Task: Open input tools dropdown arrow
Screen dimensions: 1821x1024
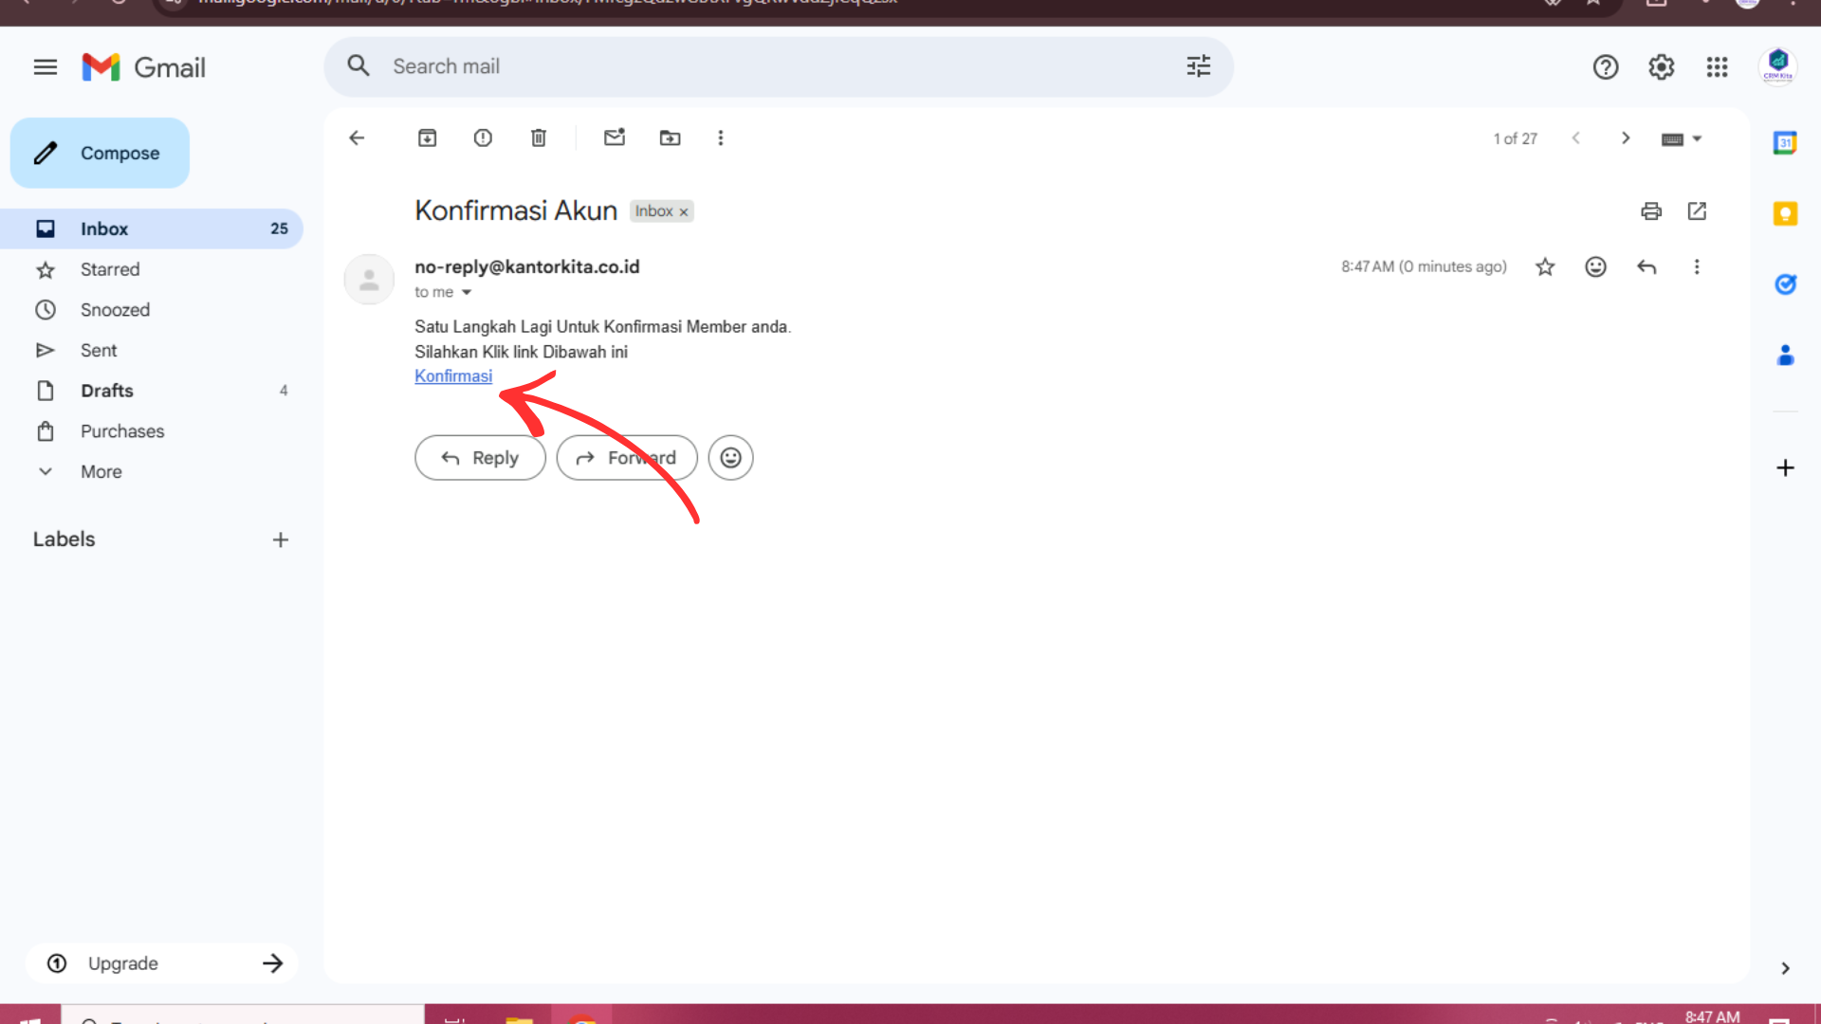Action: pyautogui.click(x=1698, y=138)
